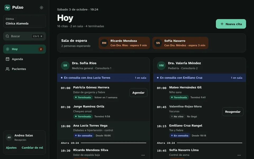This screenshot has width=254, height=159.
Task: Click the sun icon next to Hoy
Action: pos(7,49)
